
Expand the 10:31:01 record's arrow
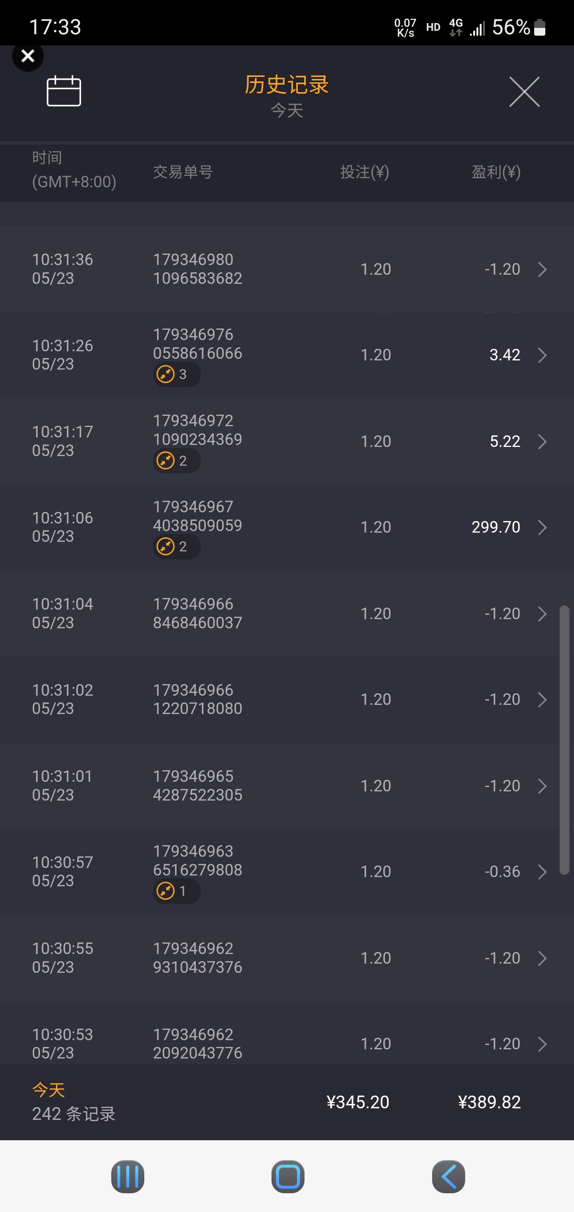tap(542, 786)
